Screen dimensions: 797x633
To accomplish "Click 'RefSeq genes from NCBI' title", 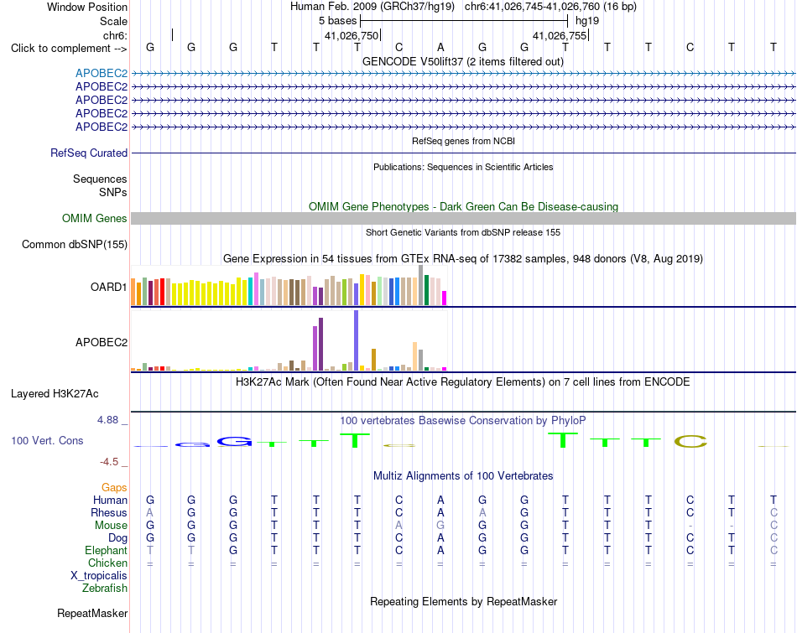I will (463, 141).
